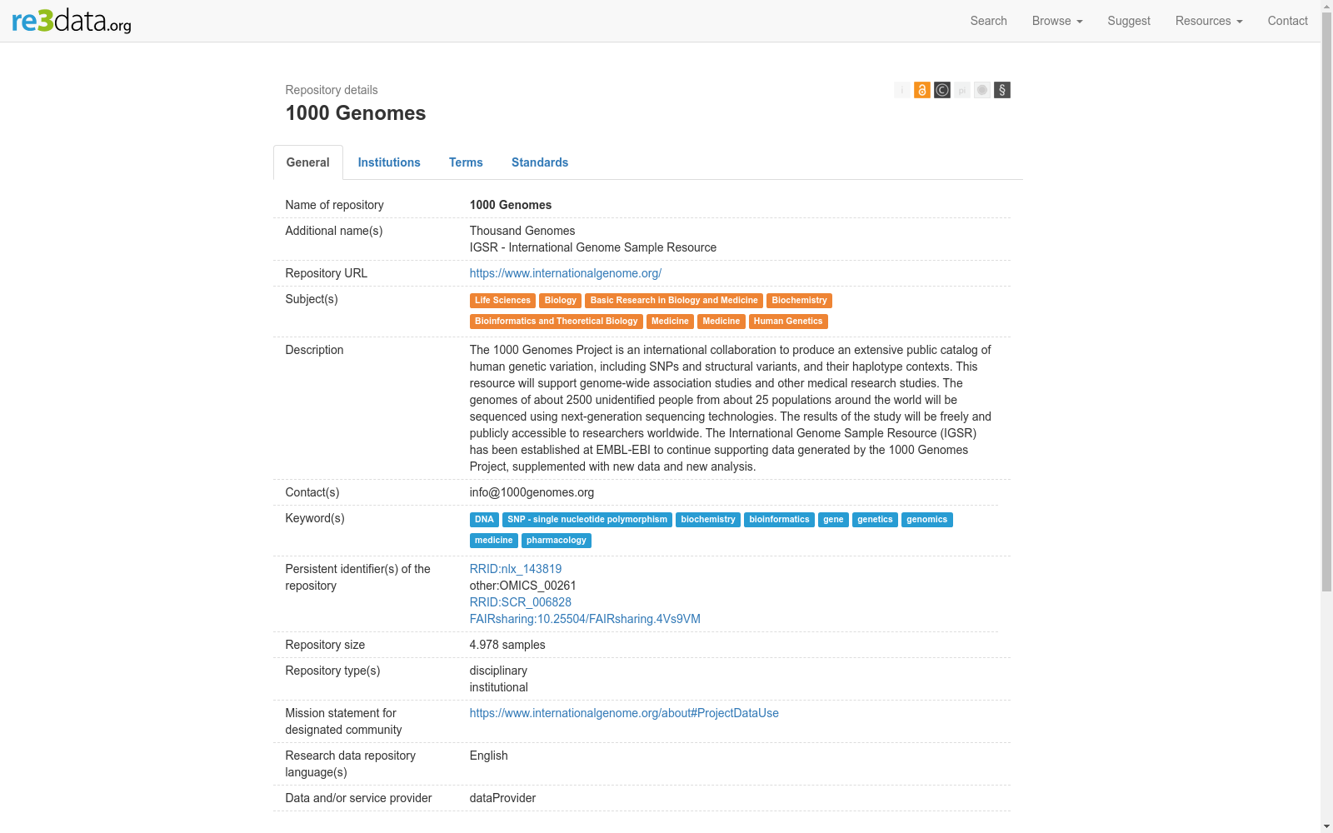Click the Human Genetics subject tag
The height and width of the screenshot is (833, 1333).
coord(788,322)
